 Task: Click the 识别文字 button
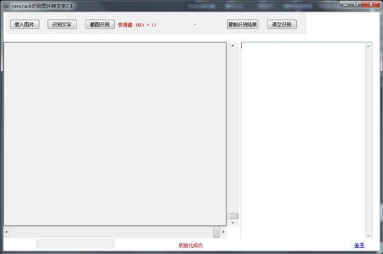(x=62, y=25)
